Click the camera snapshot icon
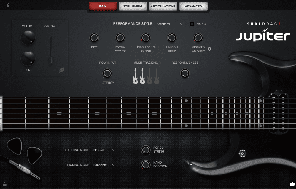The image size is (296, 189). 292,185
